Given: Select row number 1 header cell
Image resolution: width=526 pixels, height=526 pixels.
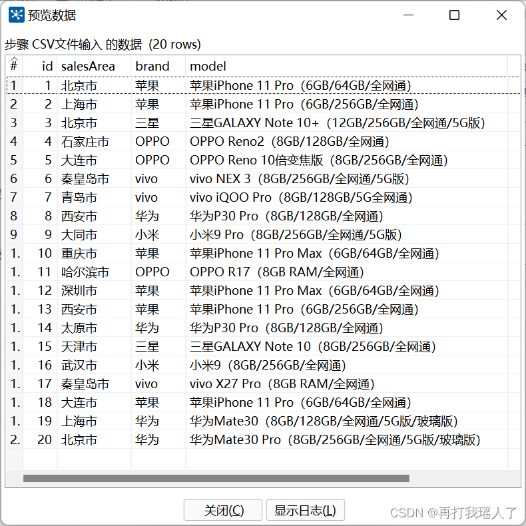Looking at the screenshot, I should 14,85.
